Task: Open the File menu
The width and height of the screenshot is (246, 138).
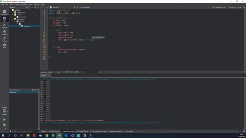Action: click(x=3, y=5)
